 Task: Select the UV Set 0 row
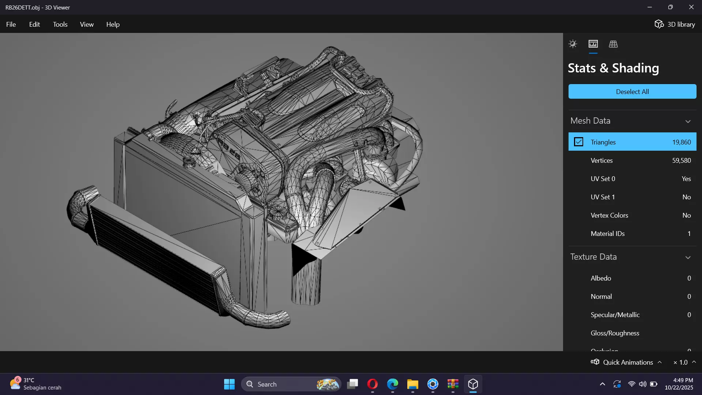tap(632, 178)
